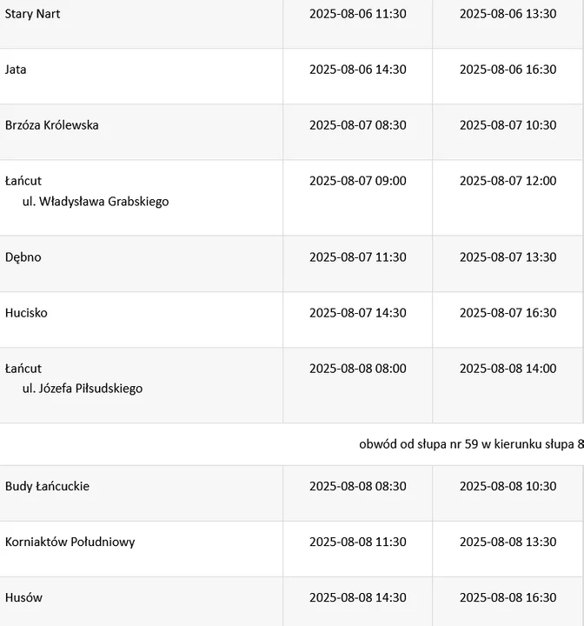Viewport: 584px width, 626px height.
Task: Click the Budy Łańcuckie location name
Action: coord(47,486)
